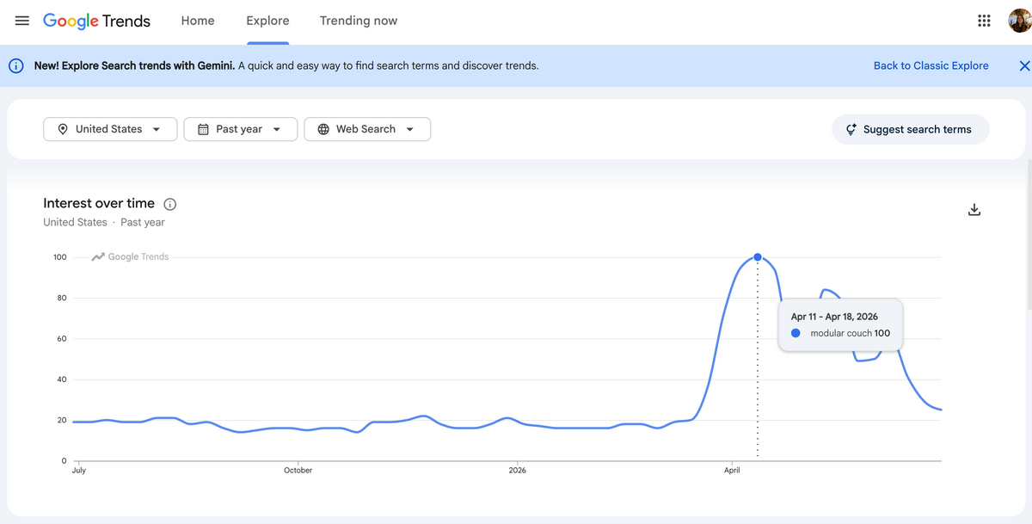
Task: Open the Trending now tab
Action: (x=359, y=21)
